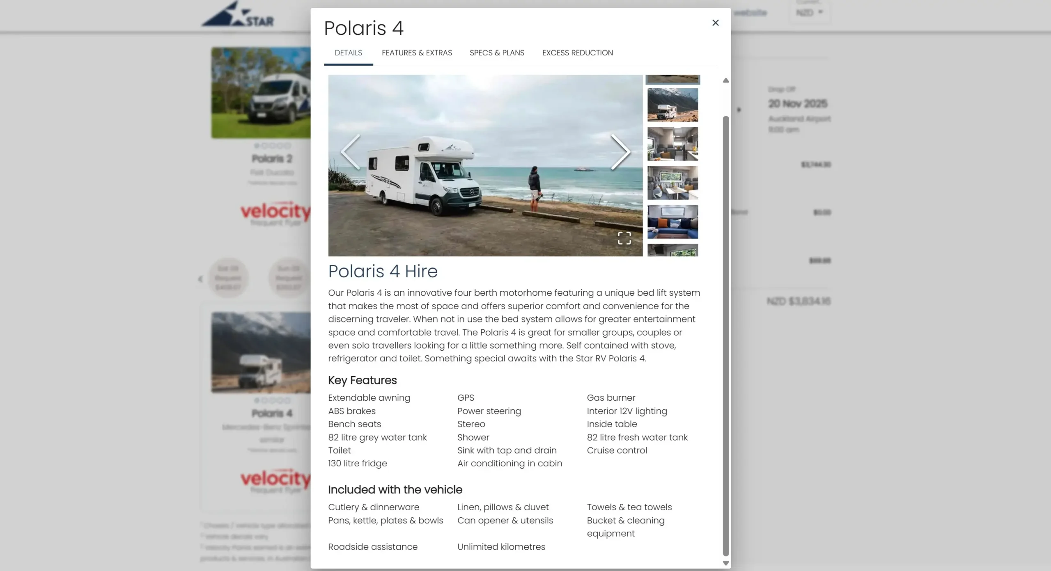This screenshot has height=571, width=1051.
Task: Click the next arrow in the image carousel
Action: [x=621, y=152]
